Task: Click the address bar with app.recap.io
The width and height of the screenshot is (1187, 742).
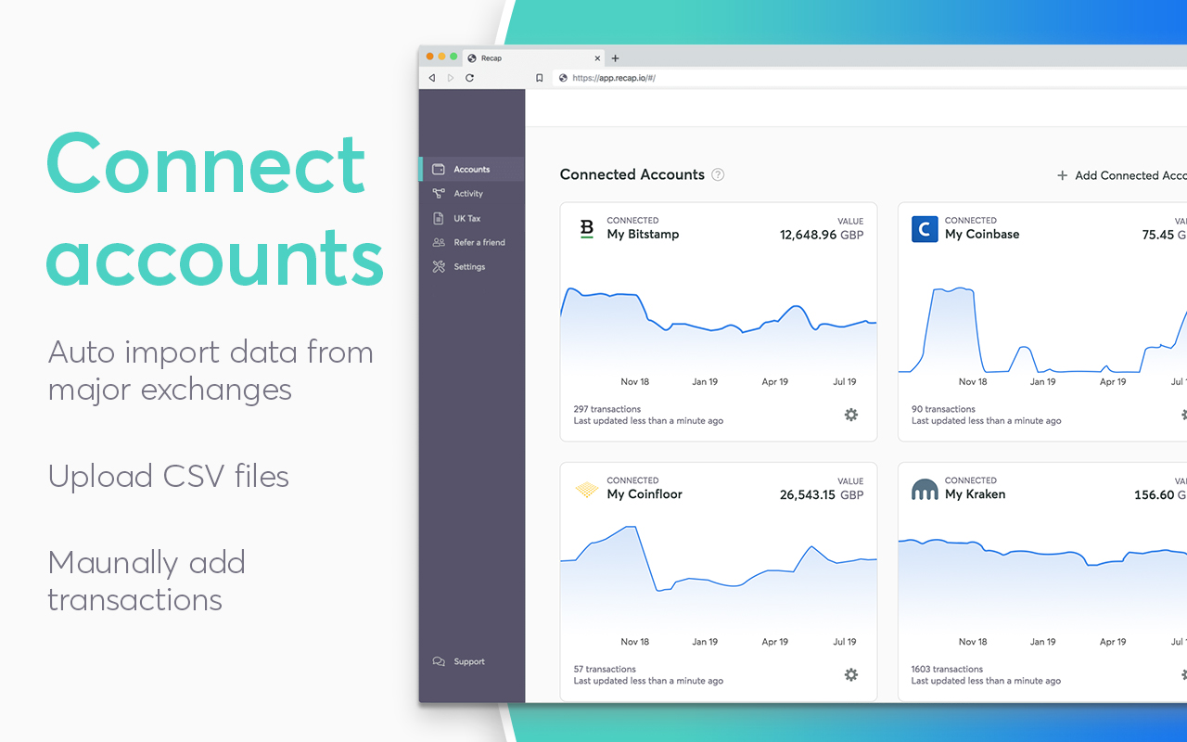Action: [x=870, y=78]
